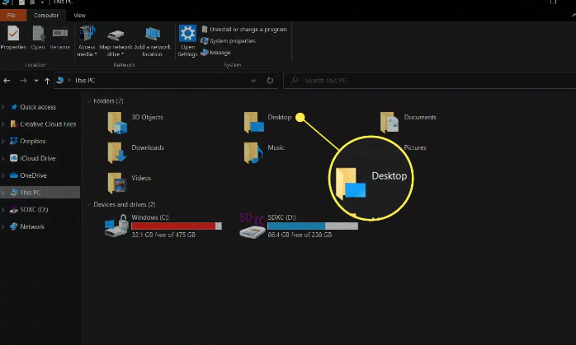Open the File menu tab
576x345 pixels.
pos(12,15)
